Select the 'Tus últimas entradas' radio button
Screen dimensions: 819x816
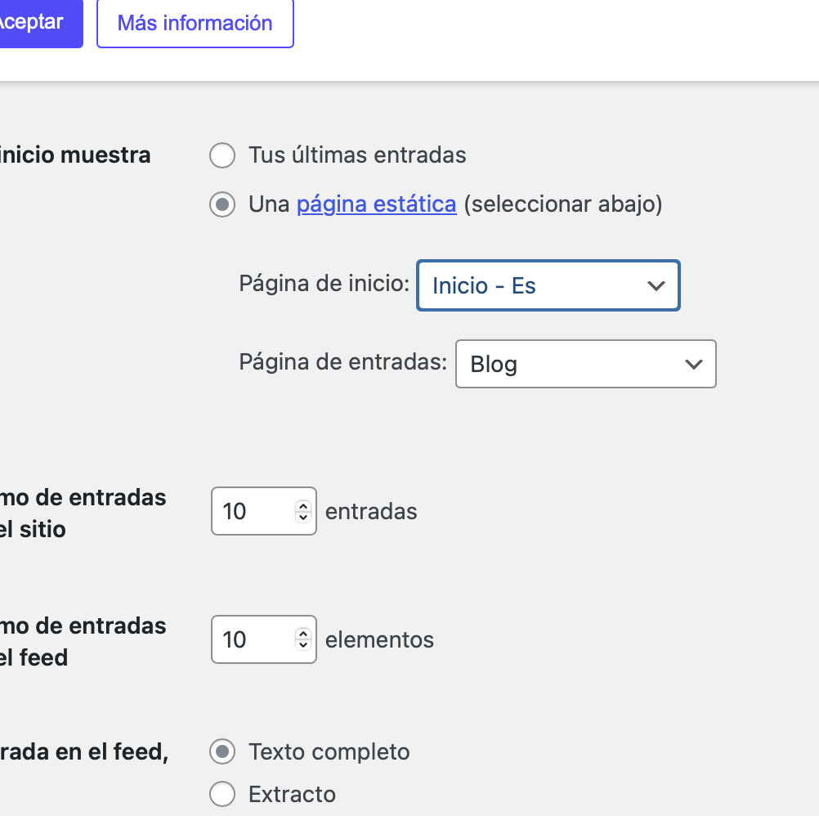222,155
